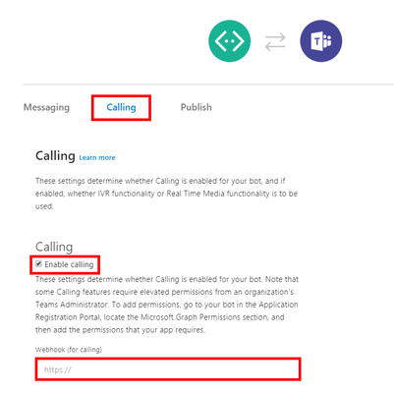Switch to the Messaging tab

[x=46, y=107]
